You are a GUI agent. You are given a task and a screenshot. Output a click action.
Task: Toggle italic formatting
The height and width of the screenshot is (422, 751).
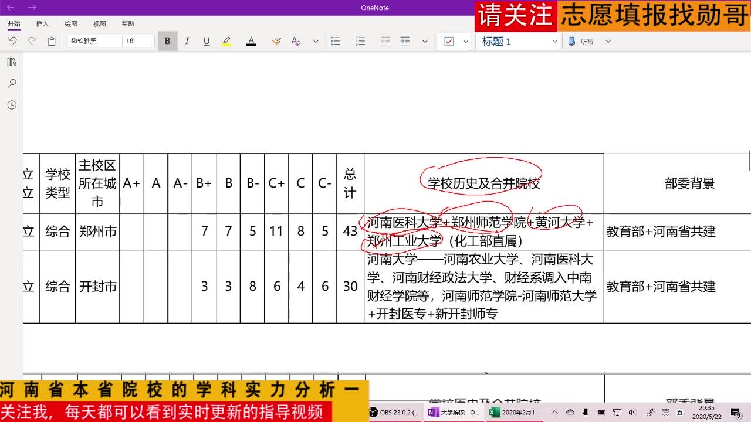pos(187,41)
